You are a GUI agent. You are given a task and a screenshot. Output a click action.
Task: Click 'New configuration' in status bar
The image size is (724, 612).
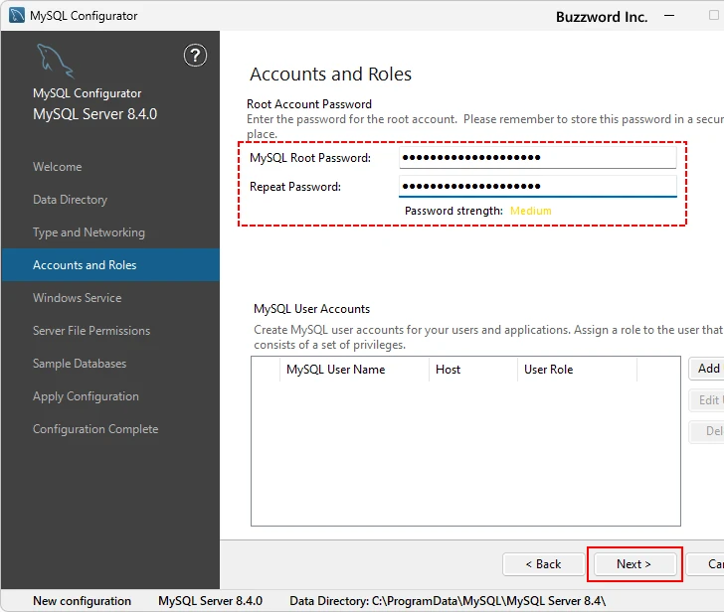tap(83, 601)
